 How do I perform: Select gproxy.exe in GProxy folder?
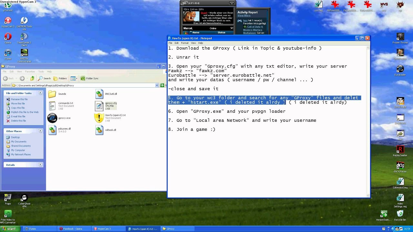[x=59, y=118]
